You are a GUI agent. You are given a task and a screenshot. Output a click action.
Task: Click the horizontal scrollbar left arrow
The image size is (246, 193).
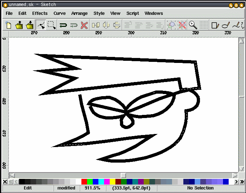[x=12, y=175]
